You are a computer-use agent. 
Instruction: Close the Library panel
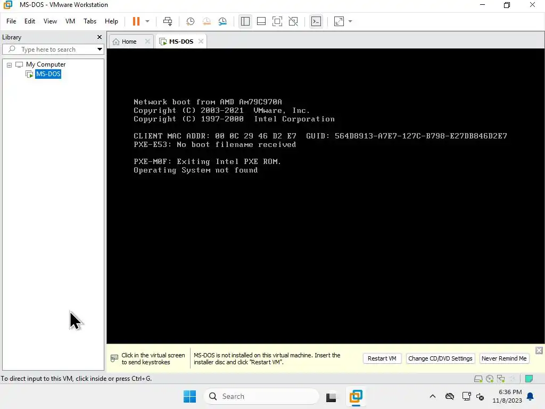pos(100,37)
